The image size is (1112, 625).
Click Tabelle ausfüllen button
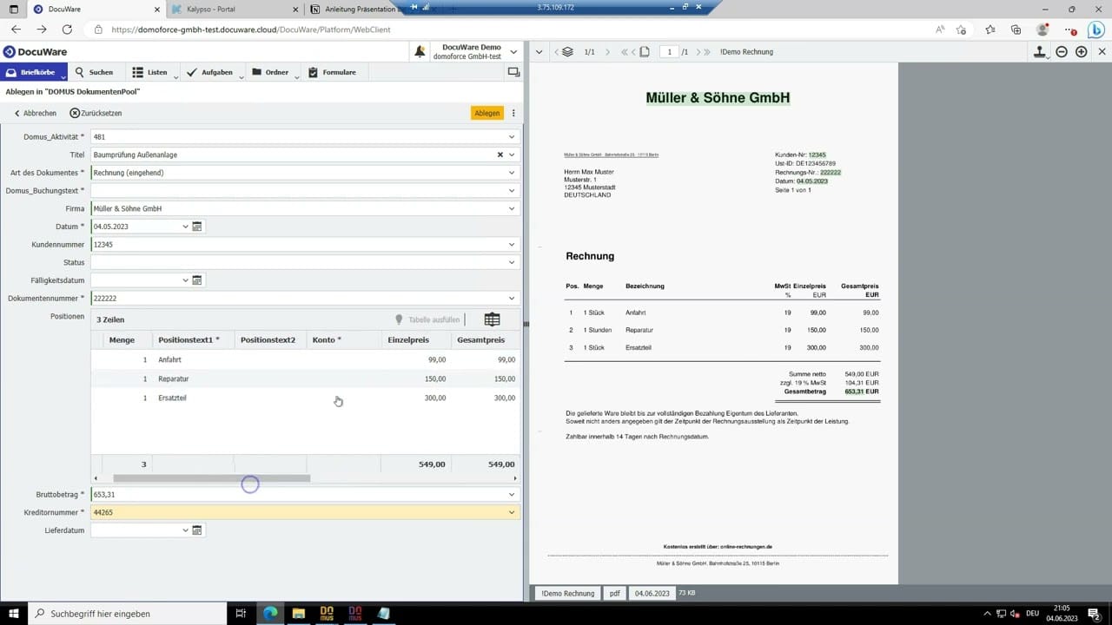click(427, 319)
